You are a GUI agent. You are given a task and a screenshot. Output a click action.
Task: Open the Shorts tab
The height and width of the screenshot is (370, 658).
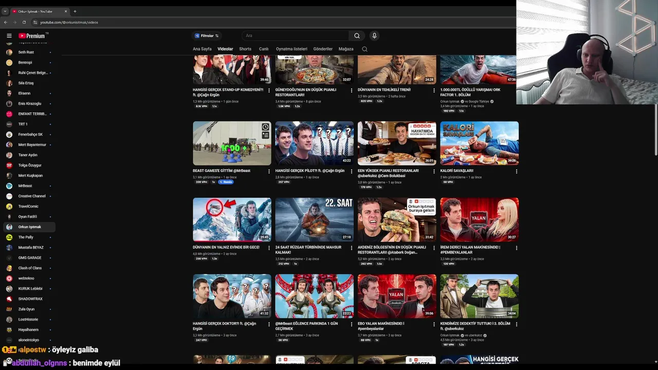[x=245, y=49]
